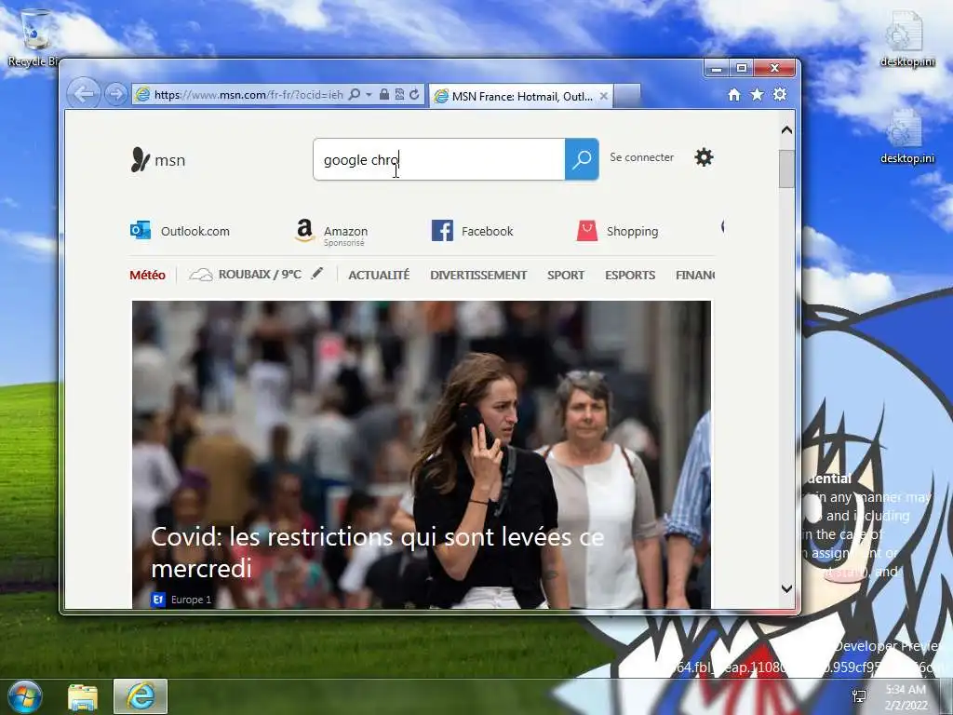The image size is (953, 715).
Task: Click the Amazon sponsored shortcut
Action: [331, 232]
